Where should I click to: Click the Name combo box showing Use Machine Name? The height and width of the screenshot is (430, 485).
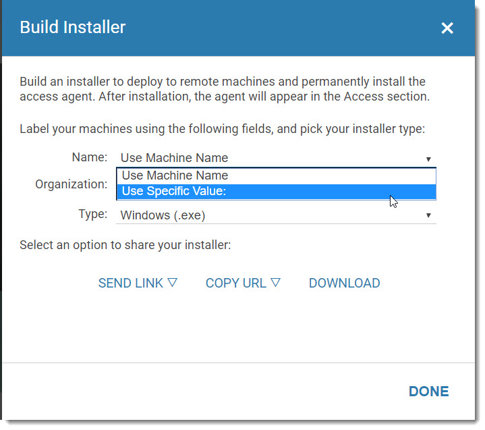(270, 158)
